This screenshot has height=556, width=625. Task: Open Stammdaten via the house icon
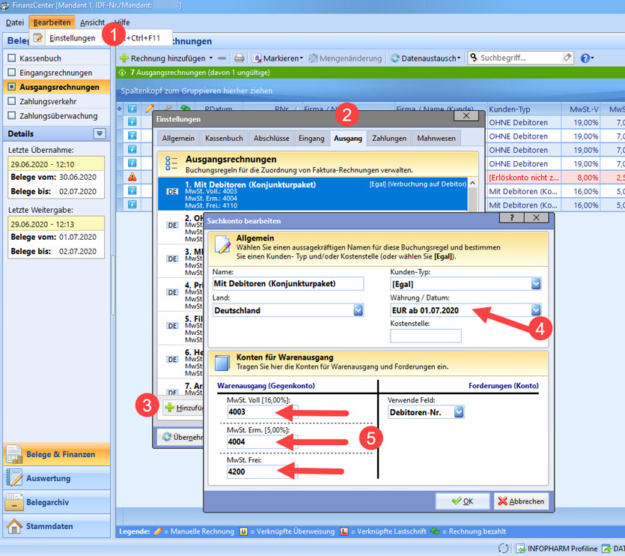coord(14,526)
